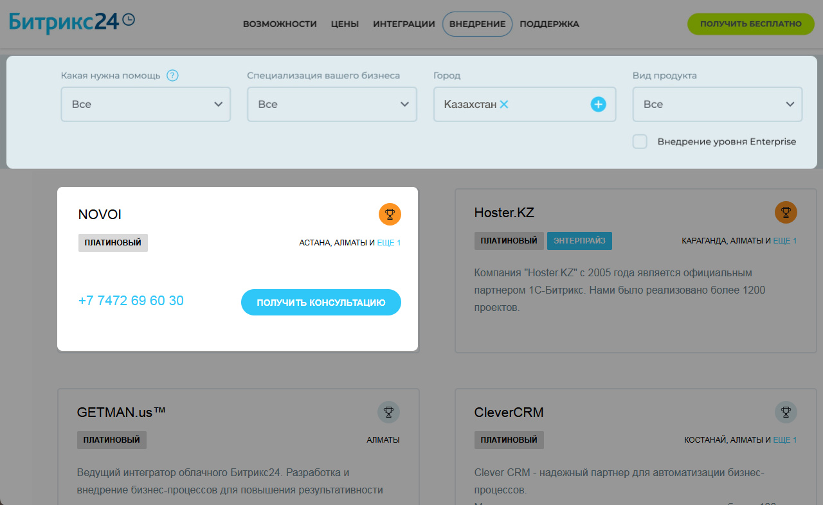
Task: Open the CleverCRM partner title
Action: point(509,412)
